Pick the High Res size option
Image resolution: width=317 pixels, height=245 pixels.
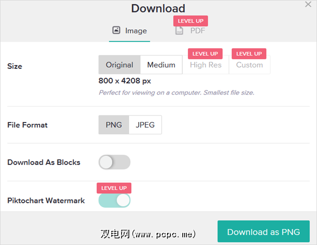[205, 65]
